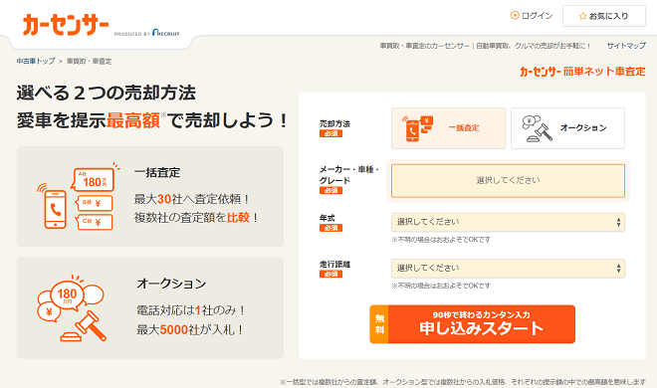Open the 走行距離 dropdown
The width and height of the screenshot is (657, 388).
pos(508,269)
